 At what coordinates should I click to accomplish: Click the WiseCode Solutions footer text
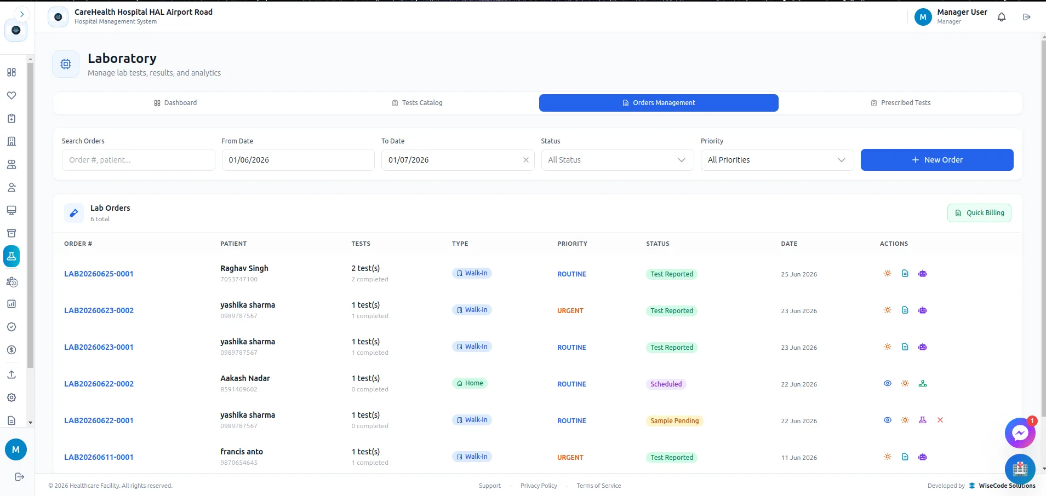coord(1007,486)
